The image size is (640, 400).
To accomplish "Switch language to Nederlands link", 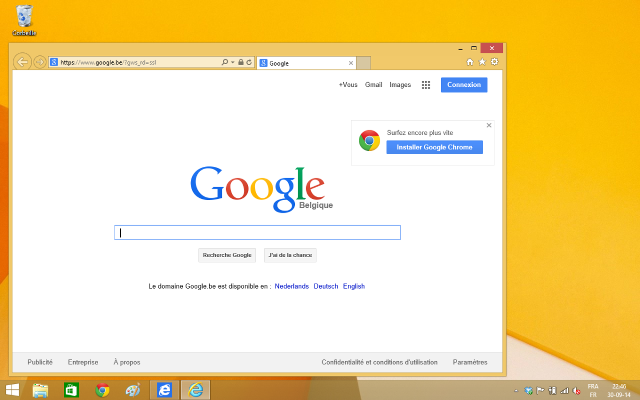I will click(292, 286).
